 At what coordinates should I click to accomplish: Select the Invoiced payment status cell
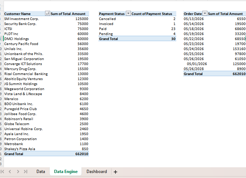click(x=114, y=24)
